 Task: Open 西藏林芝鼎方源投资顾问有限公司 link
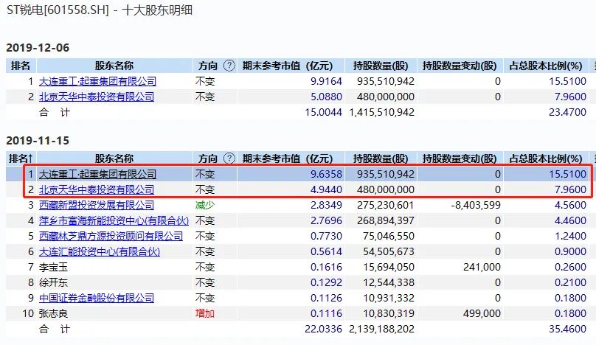111,237
